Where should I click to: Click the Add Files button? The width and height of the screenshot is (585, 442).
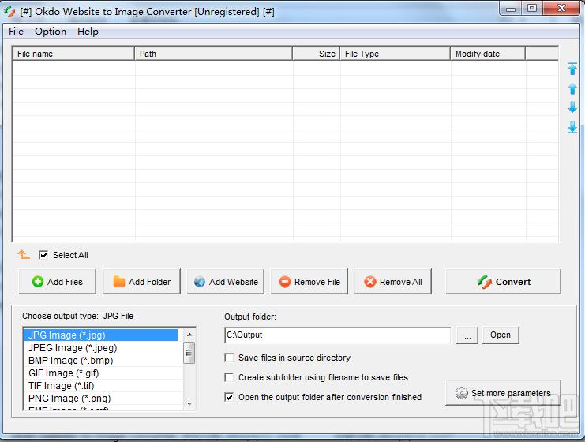coord(57,282)
